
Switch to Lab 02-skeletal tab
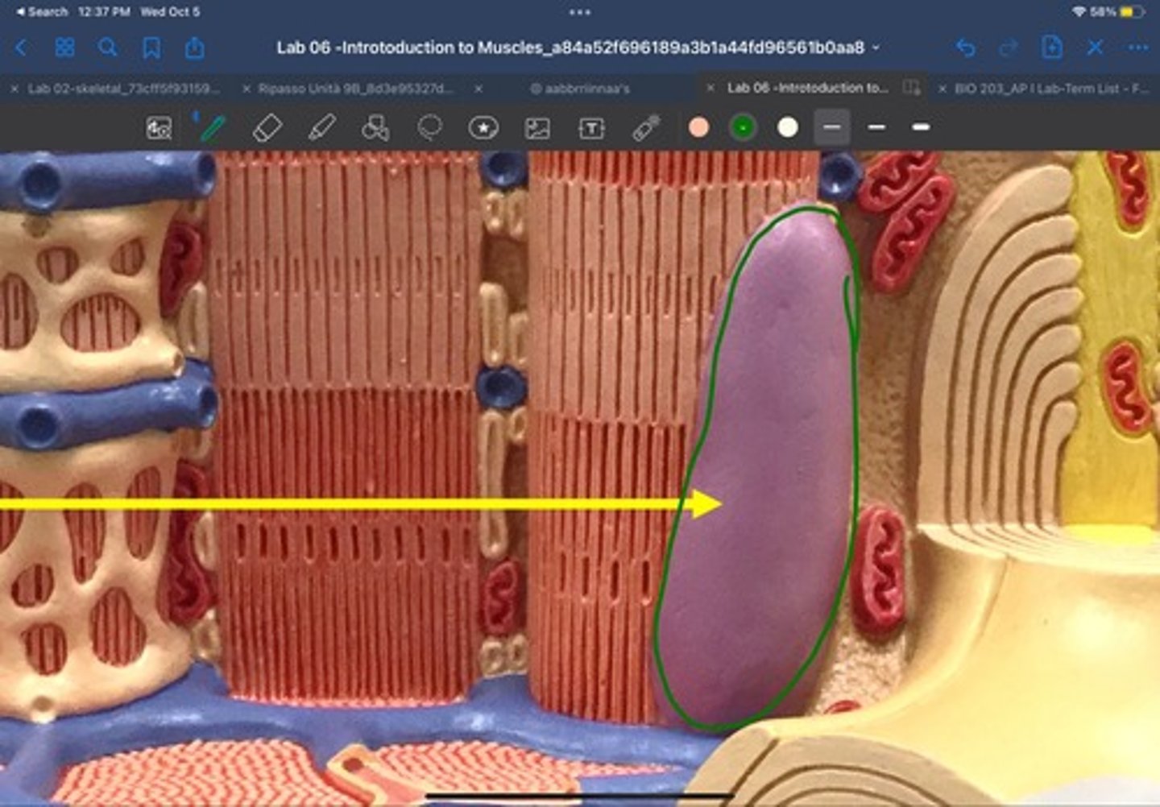(x=122, y=89)
